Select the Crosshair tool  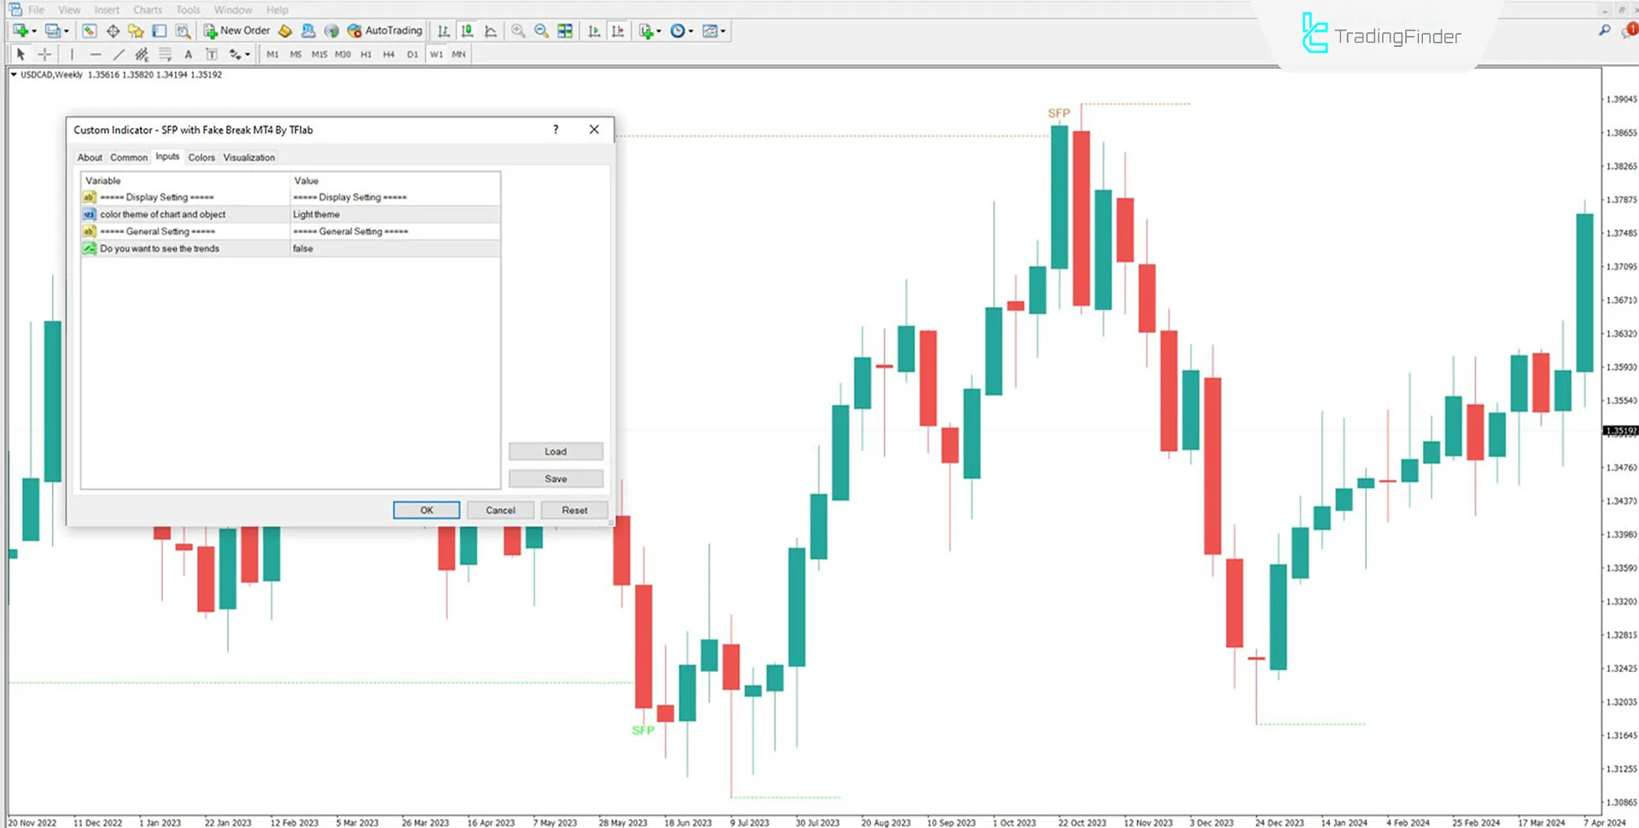coord(44,55)
